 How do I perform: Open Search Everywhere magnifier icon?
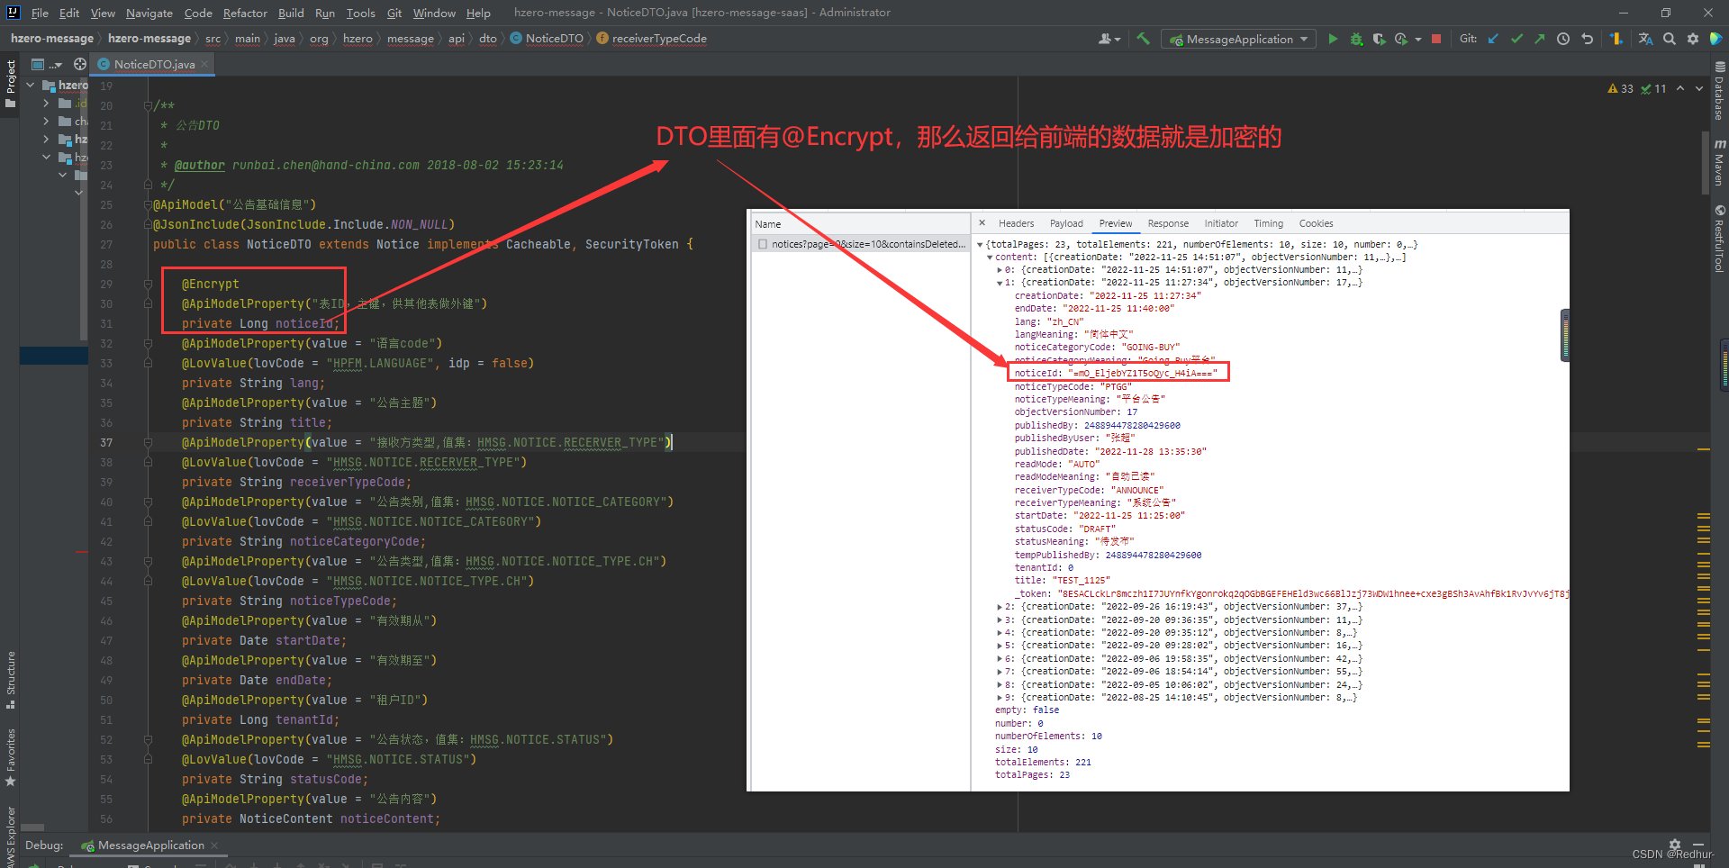coord(1670,39)
